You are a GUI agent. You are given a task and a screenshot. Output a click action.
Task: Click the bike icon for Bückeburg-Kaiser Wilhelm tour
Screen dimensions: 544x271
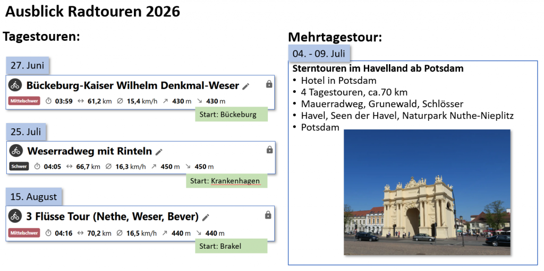click(x=15, y=85)
